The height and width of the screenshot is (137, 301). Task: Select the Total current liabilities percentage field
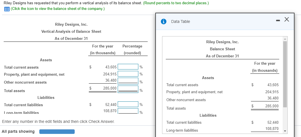pos(128,105)
